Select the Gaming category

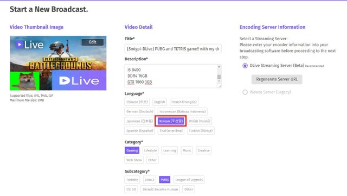coord(132,150)
